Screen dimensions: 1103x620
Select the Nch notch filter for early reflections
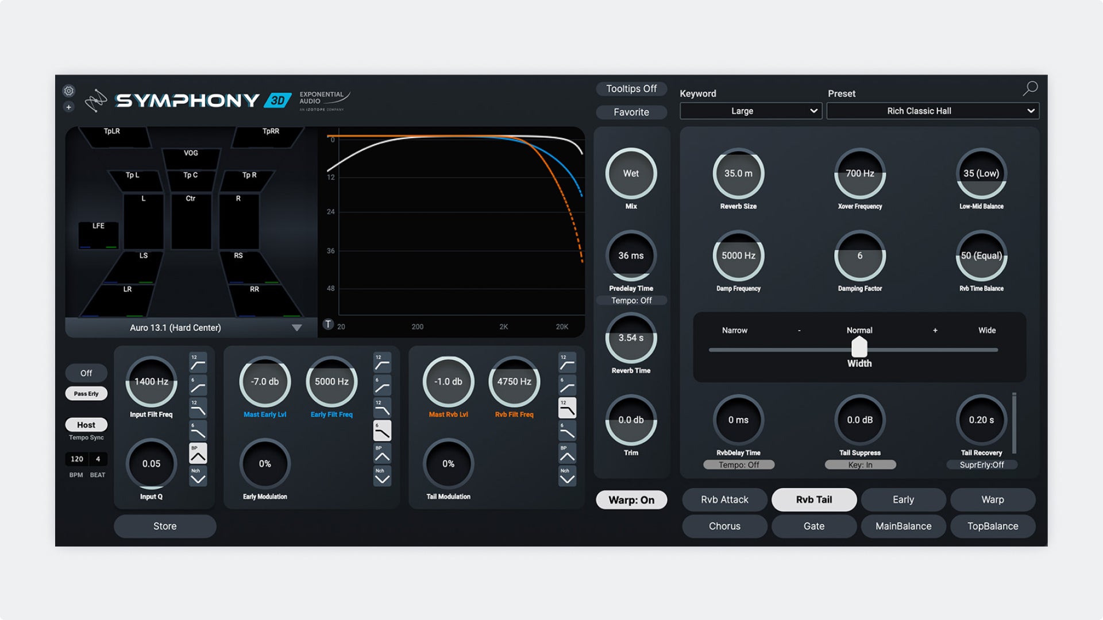click(x=382, y=470)
